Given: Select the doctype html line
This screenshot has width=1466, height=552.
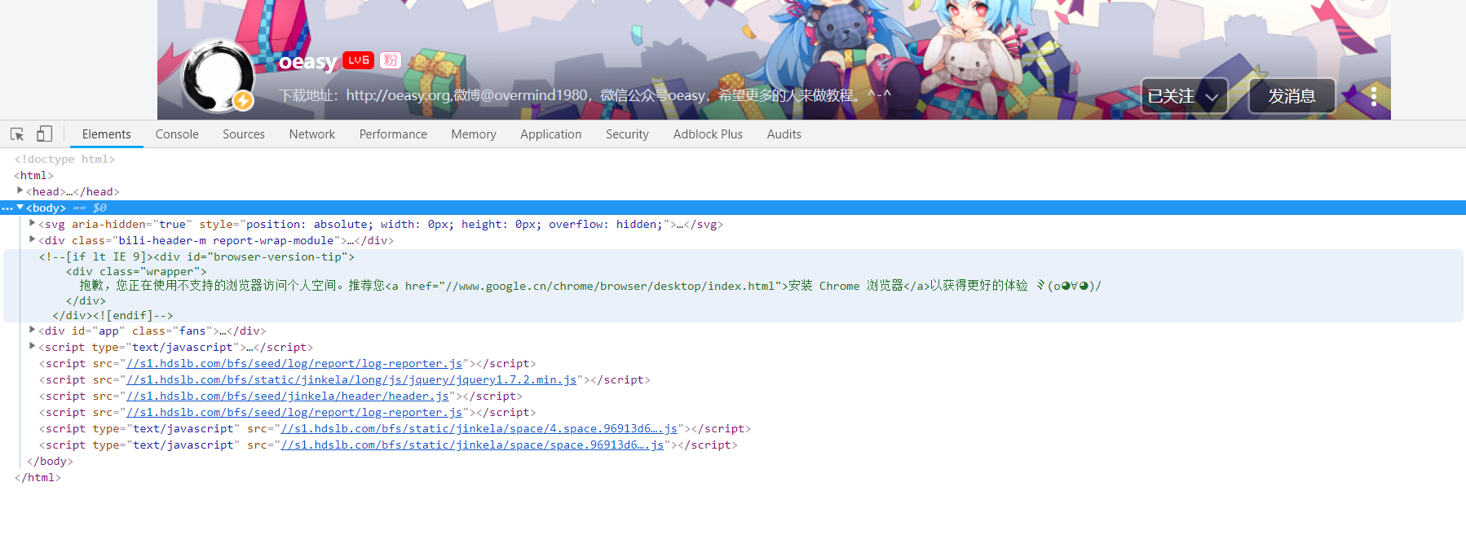Looking at the screenshot, I should (64, 160).
